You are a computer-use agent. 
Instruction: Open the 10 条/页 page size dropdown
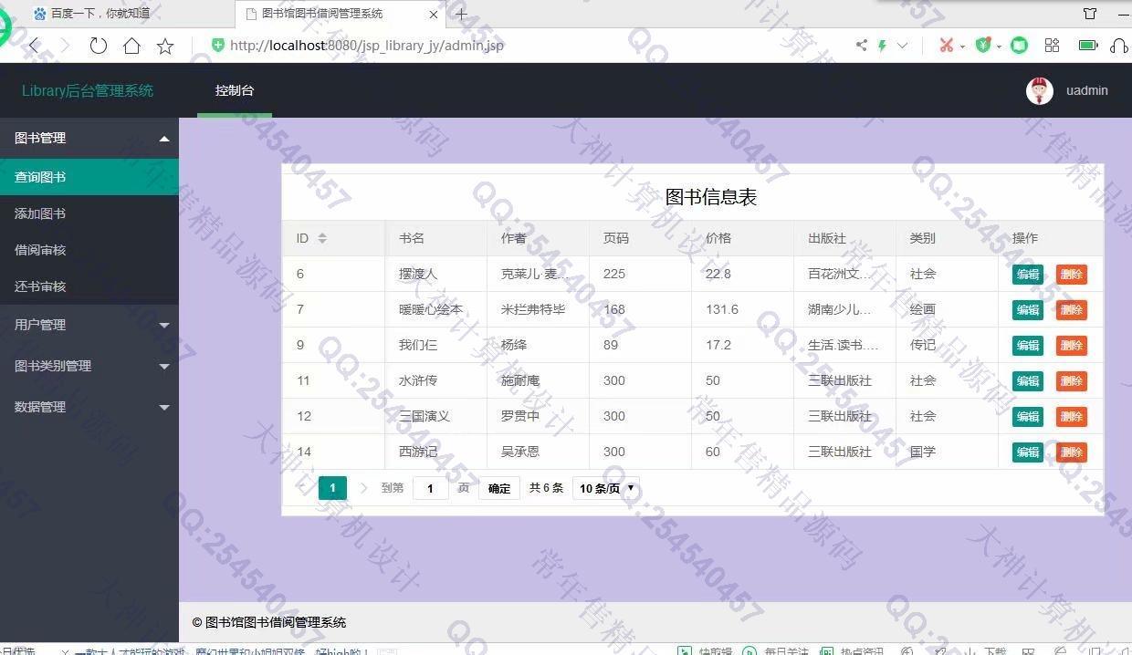coord(605,488)
